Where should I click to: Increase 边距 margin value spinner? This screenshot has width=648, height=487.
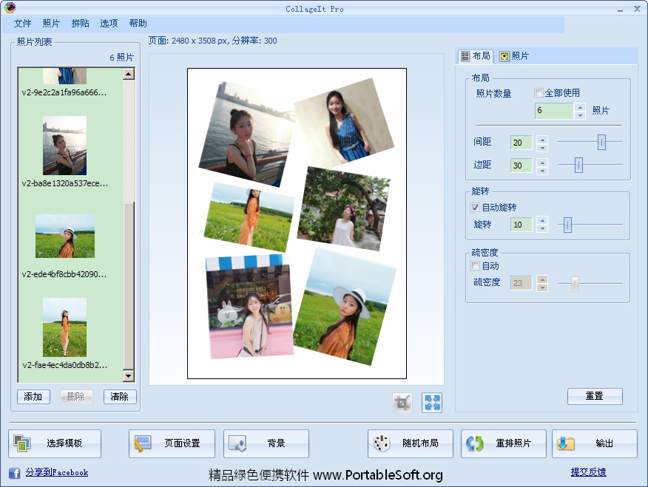pyautogui.click(x=542, y=162)
